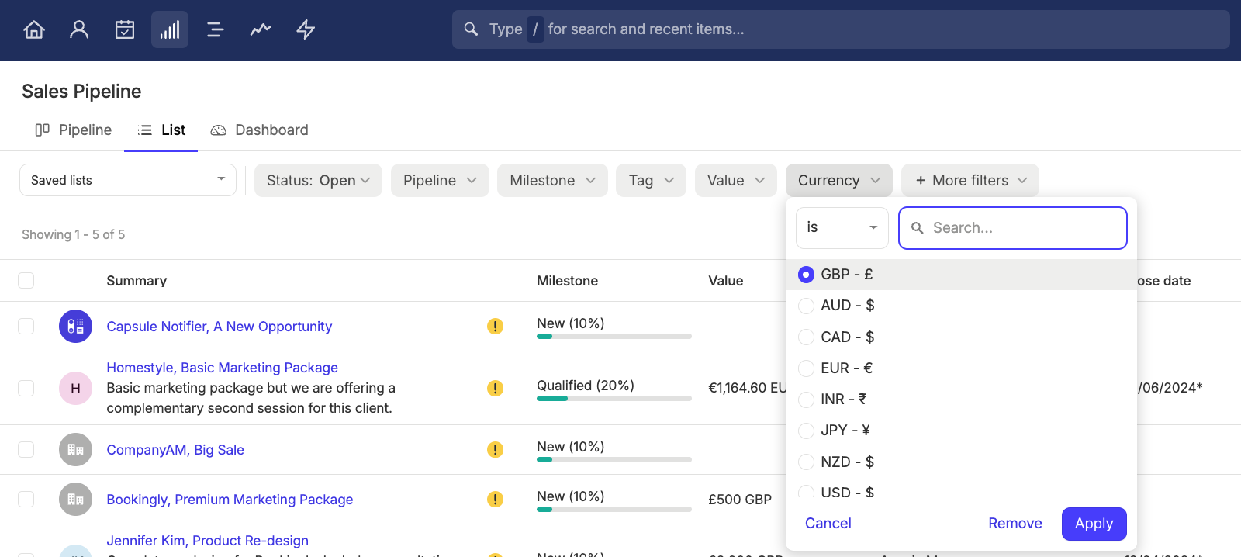Screen dimensions: 1241x557
Task: Select the EUR - € currency option
Action: (961, 368)
